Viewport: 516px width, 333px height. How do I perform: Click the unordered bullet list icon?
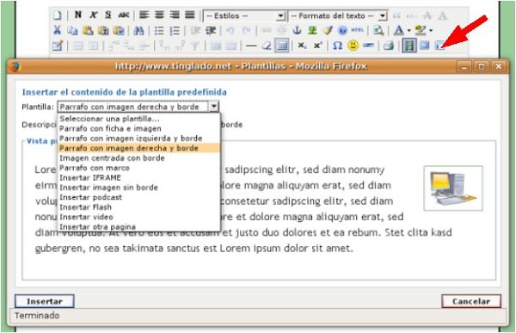[x=159, y=31]
